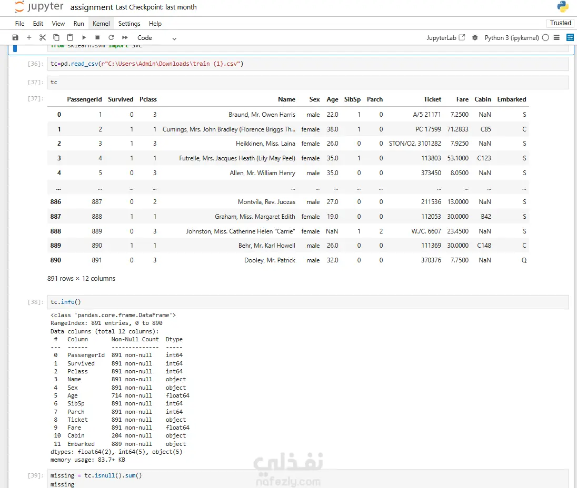Viewport: 577px width, 488px height.
Task: Open the table of contents list icon
Action: coord(557,37)
